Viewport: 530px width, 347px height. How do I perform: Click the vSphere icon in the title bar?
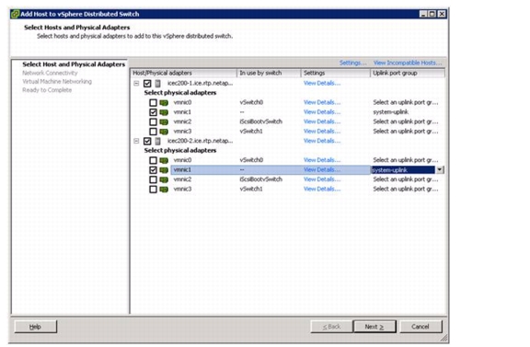point(16,14)
